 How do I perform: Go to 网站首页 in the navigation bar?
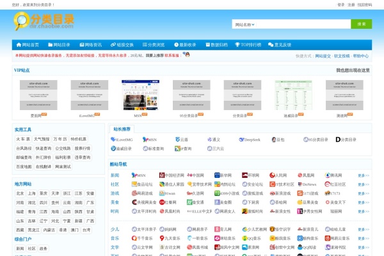coord(28,45)
